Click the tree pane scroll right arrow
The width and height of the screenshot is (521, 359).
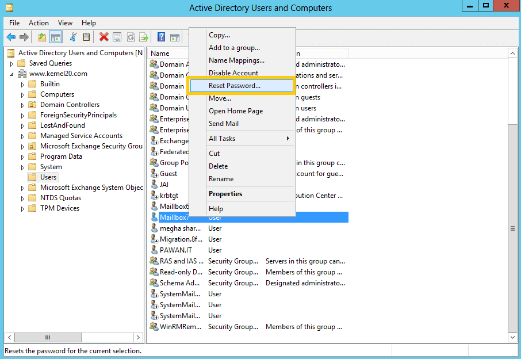coord(138,337)
